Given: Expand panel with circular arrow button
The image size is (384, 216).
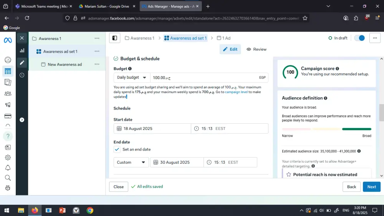Looking at the screenshot, I should pyautogui.click(x=22, y=120).
